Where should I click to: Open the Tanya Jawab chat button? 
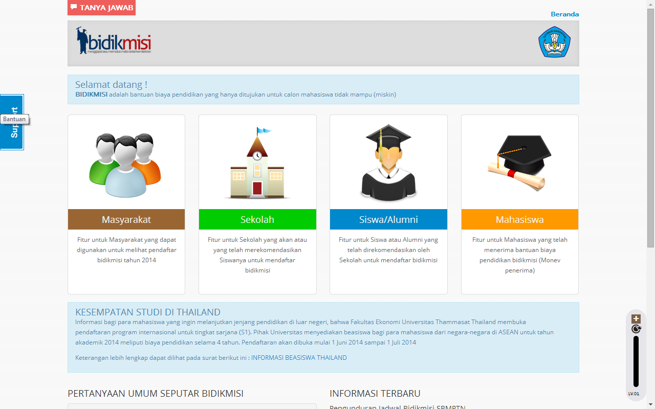click(101, 8)
